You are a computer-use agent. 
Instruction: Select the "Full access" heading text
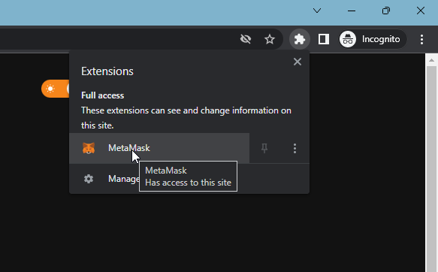coord(102,95)
